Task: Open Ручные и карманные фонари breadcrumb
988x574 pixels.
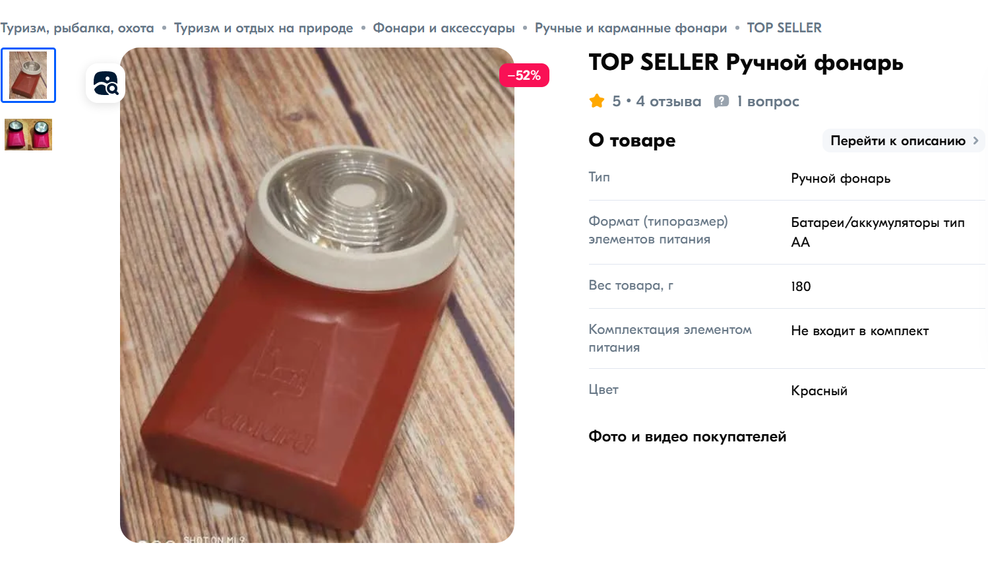Action: 631,28
